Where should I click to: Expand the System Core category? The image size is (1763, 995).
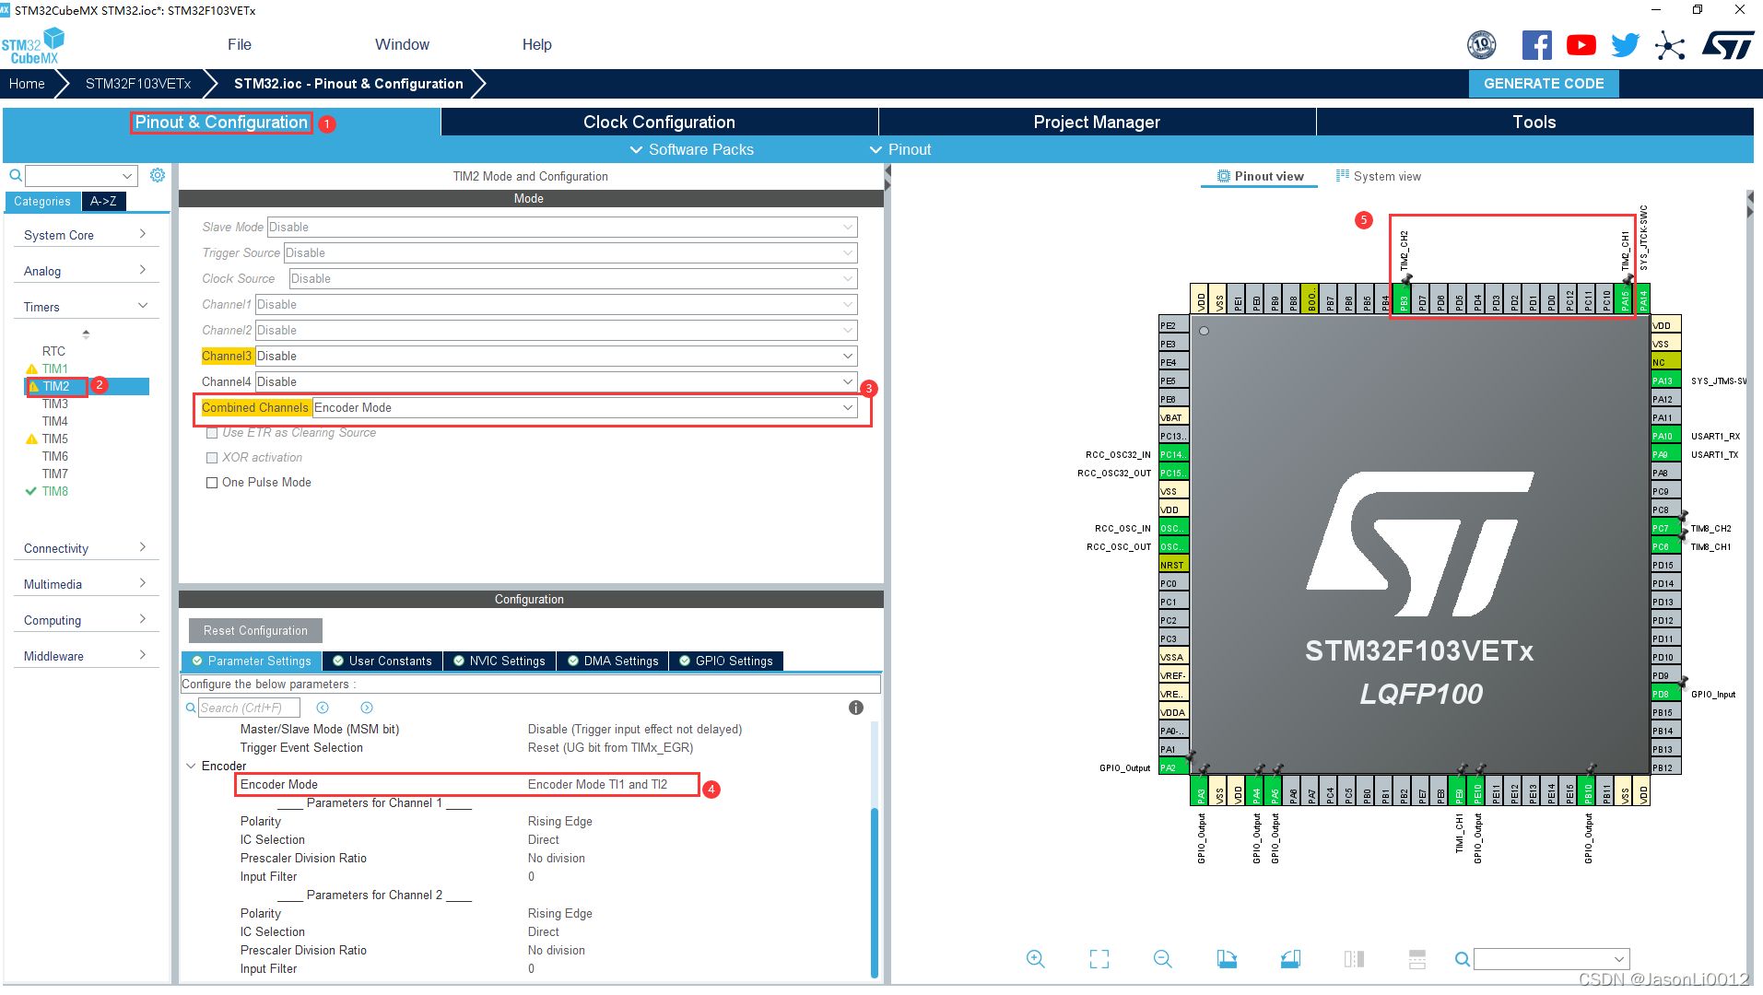pos(86,235)
